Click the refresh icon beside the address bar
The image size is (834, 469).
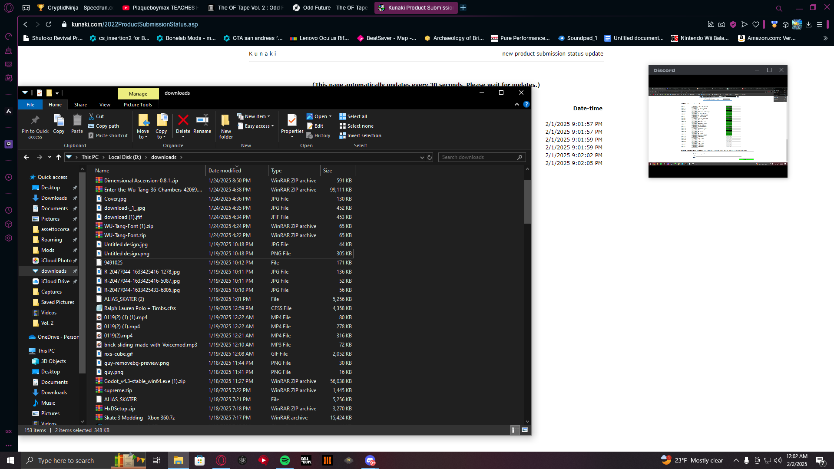430,157
